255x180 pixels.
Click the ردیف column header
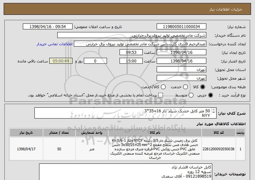tap(240, 133)
